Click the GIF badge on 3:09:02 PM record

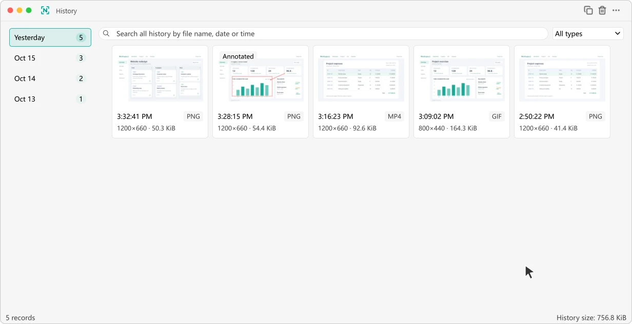[x=497, y=116]
